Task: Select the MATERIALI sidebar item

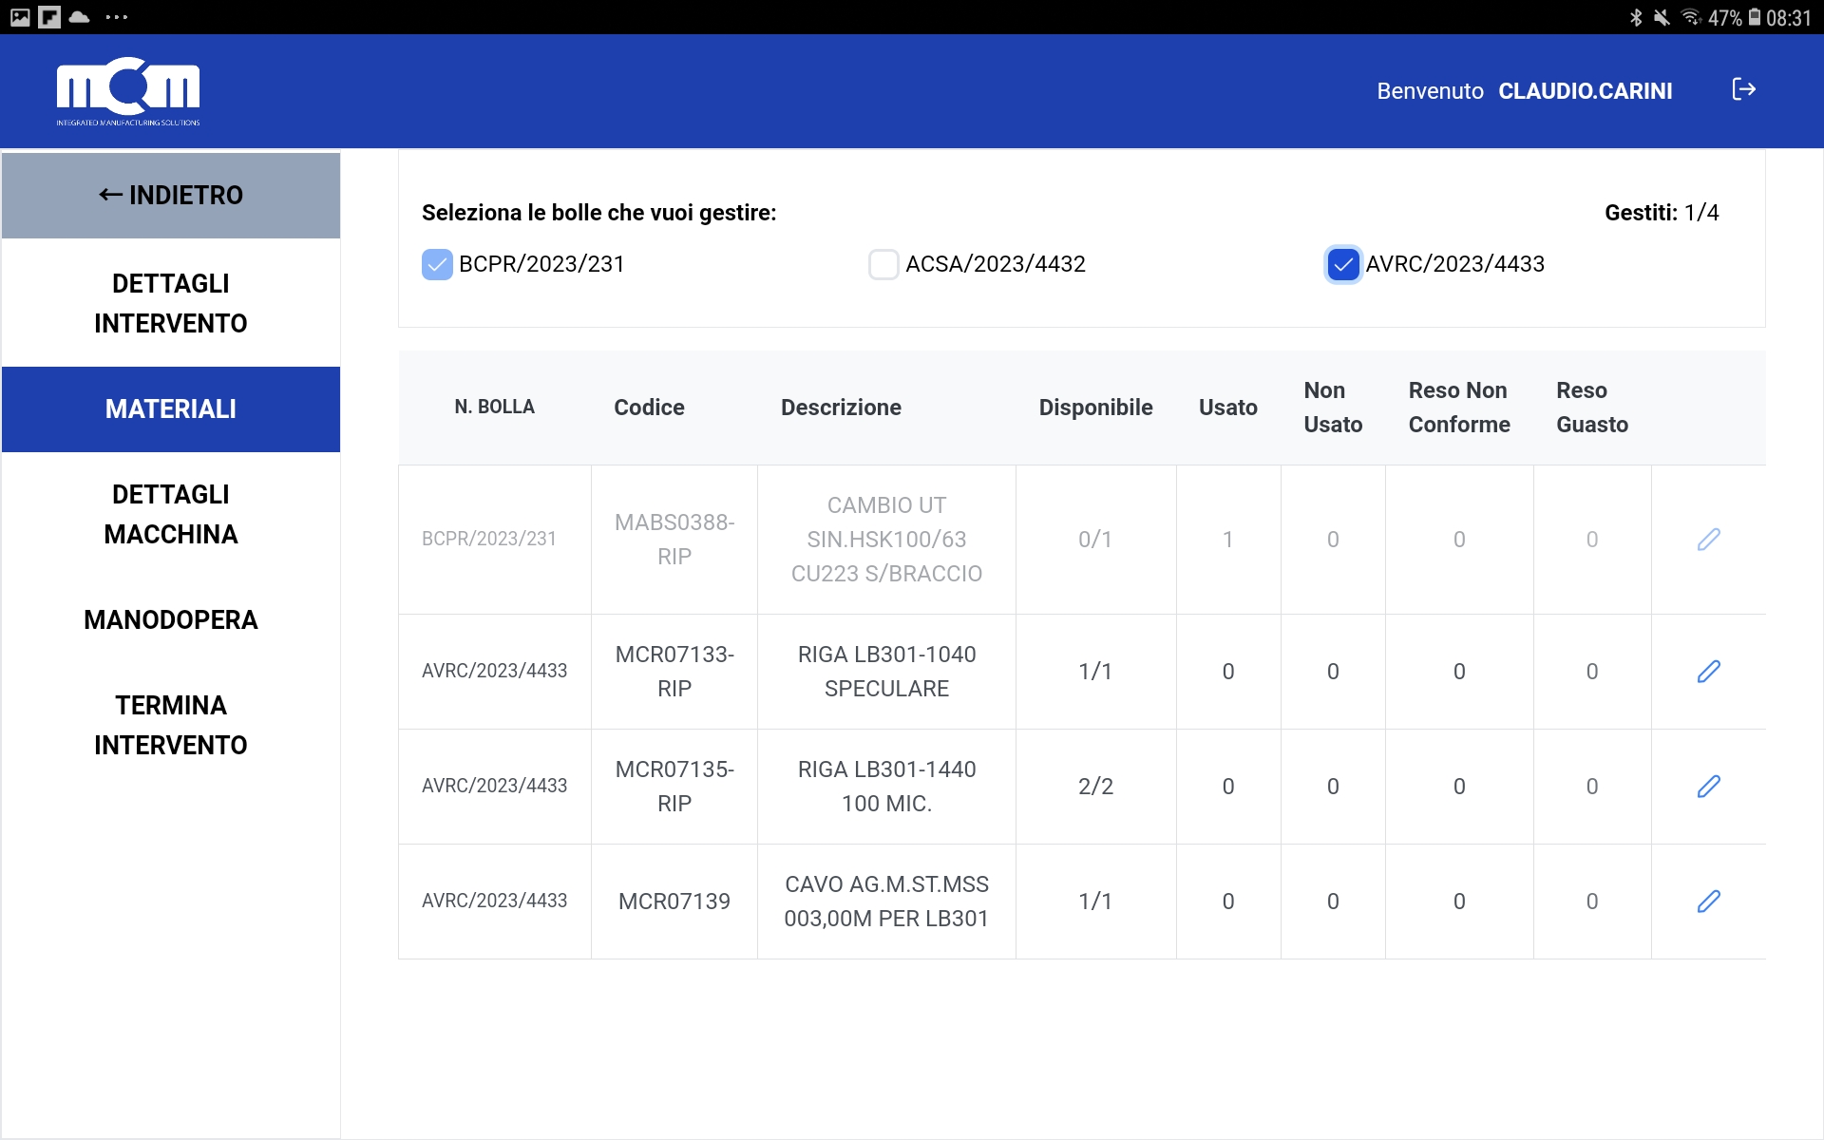Action: coord(171,409)
